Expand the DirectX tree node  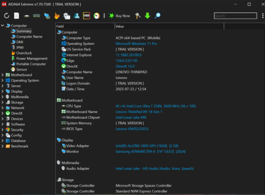pyautogui.click(x=2, y=113)
